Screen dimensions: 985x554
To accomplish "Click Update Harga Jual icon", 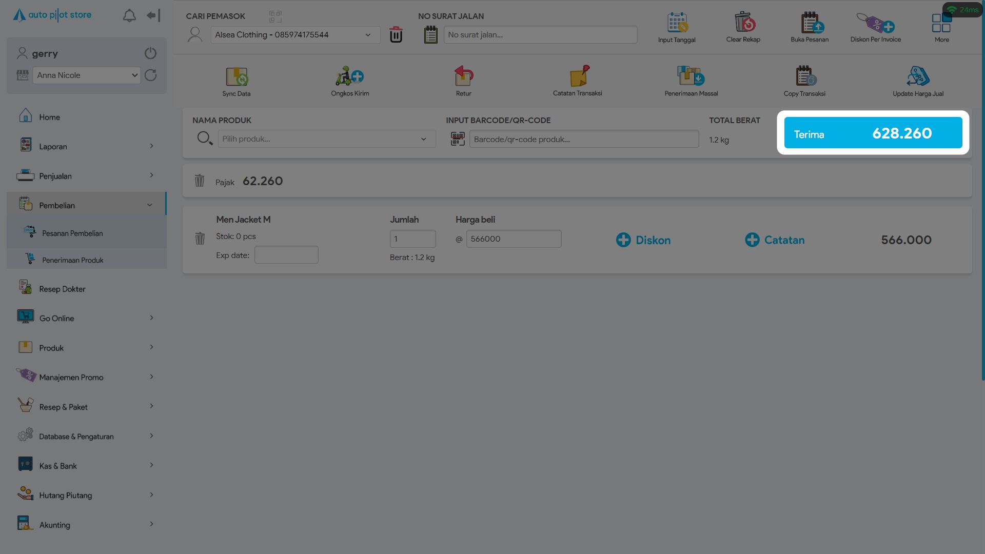I will [918, 76].
